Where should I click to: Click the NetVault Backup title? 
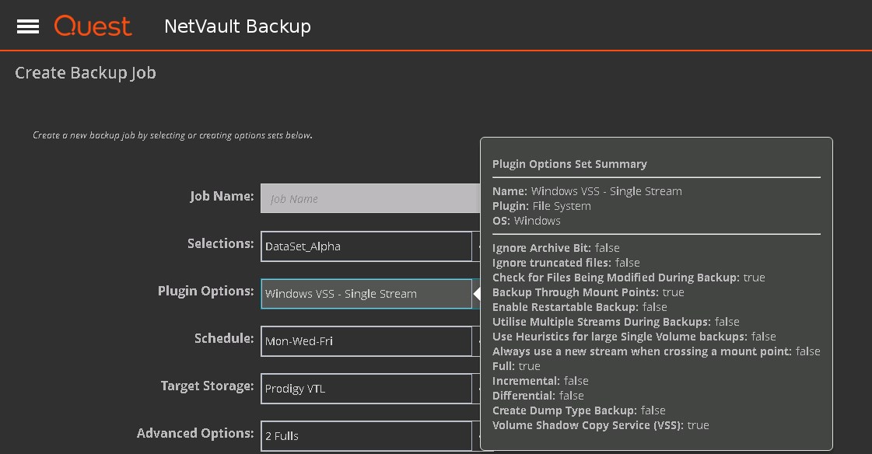[237, 26]
